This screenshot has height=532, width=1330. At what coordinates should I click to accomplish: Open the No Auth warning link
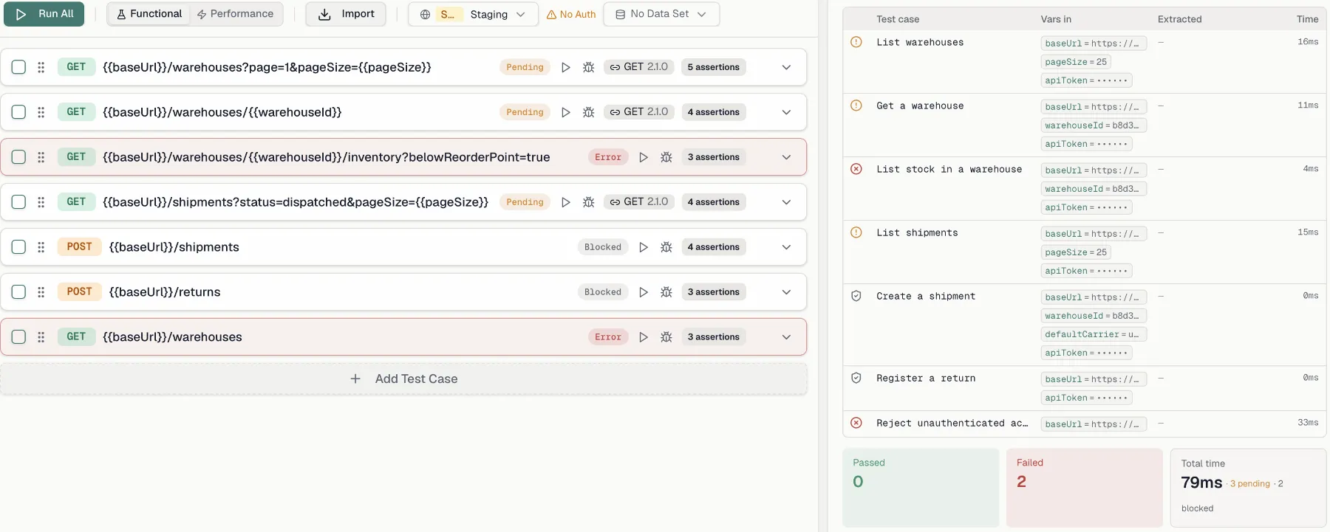[571, 14]
